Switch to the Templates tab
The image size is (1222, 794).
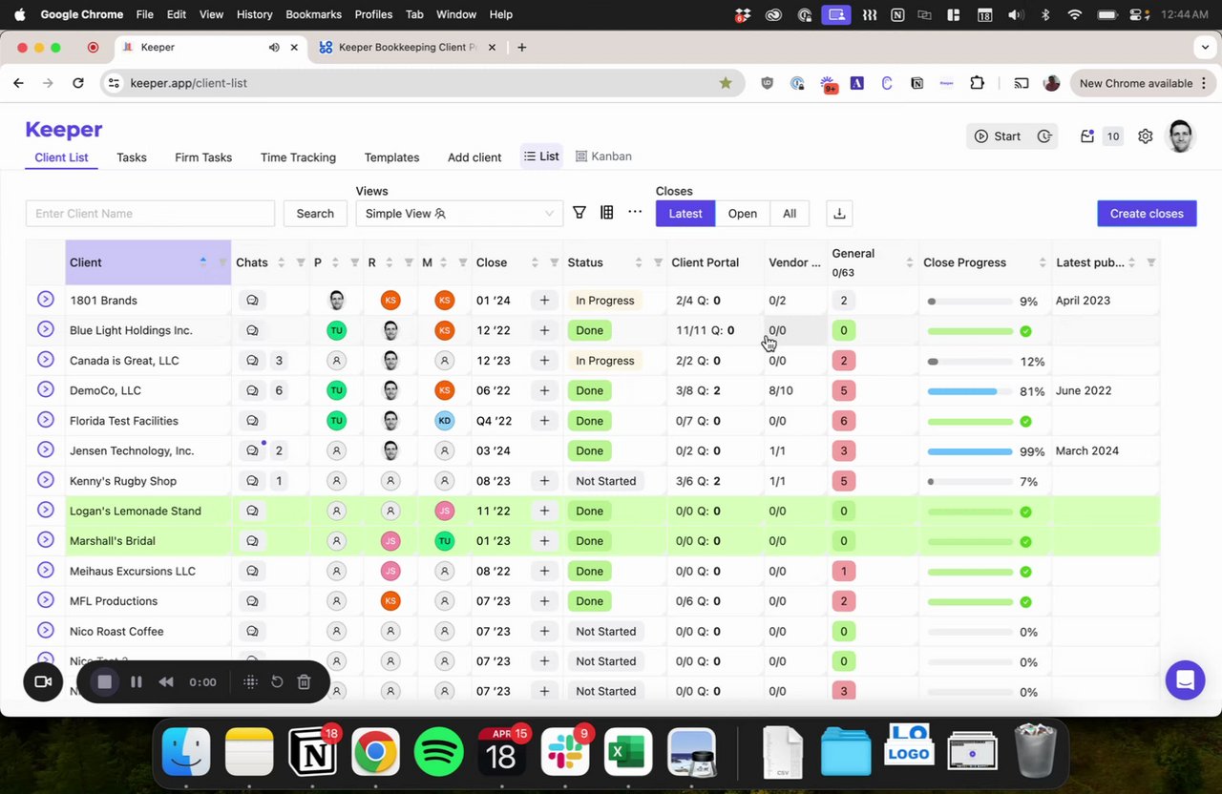(x=391, y=157)
